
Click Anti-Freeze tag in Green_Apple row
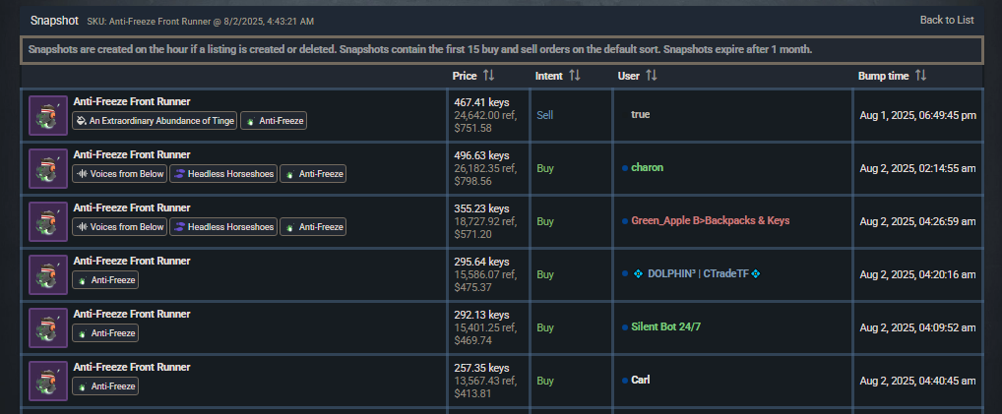pyautogui.click(x=313, y=227)
